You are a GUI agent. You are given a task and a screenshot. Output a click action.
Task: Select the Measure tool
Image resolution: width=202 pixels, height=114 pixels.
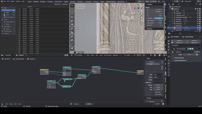pyautogui.click(x=72, y=32)
